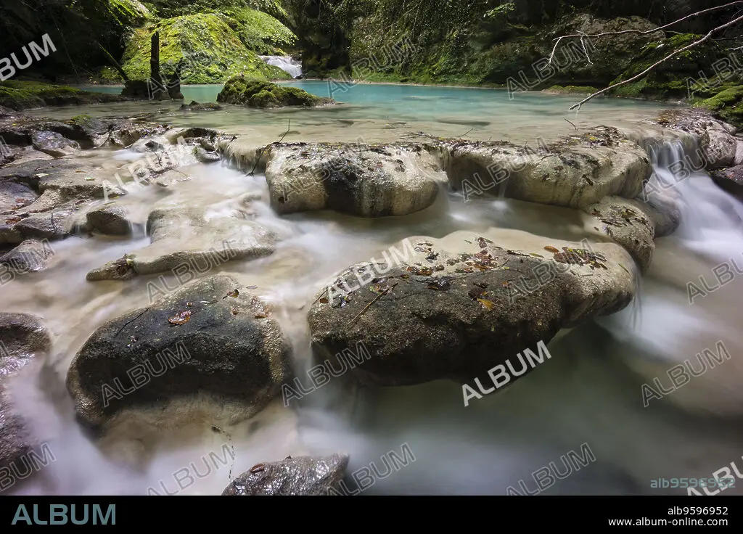Click the small waterfall in the background

pos(282,65)
